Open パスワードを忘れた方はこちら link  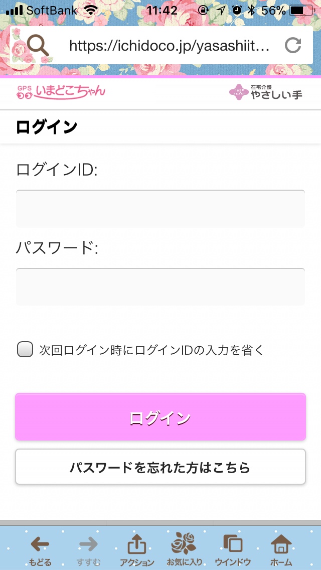tap(160, 467)
